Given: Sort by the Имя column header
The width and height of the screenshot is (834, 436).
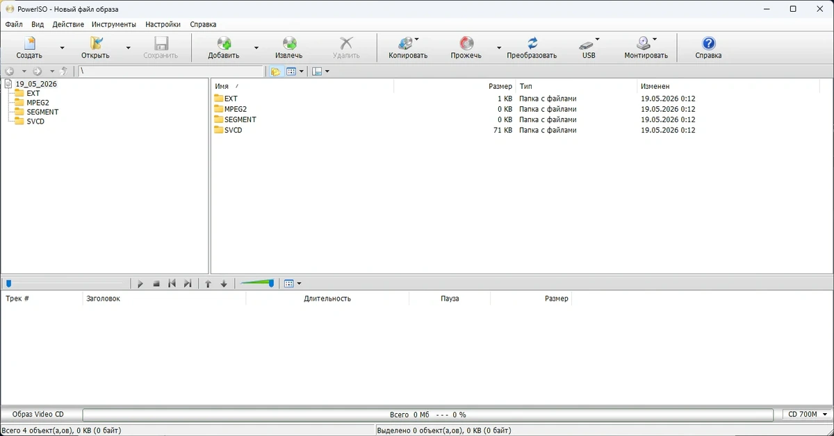Looking at the screenshot, I should coord(302,86).
